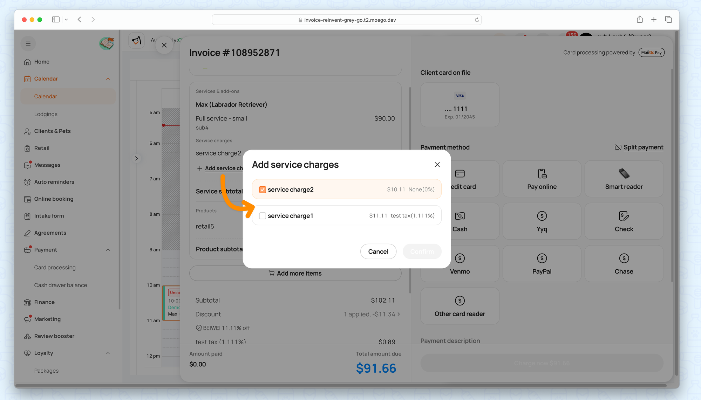
Task: Select the Smart reader payment icon
Action: (624, 174)
